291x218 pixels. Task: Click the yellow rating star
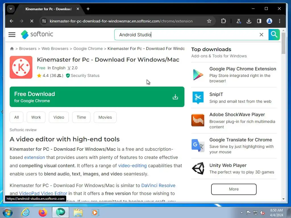pos(39,76)
